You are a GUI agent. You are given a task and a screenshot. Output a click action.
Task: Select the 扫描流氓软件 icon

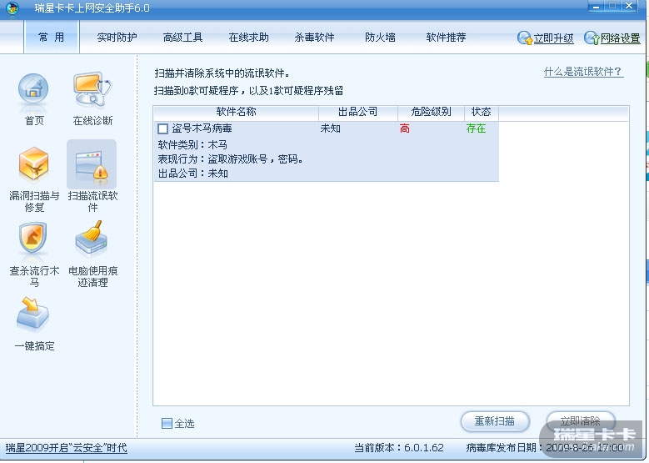(x=92, y=164)
